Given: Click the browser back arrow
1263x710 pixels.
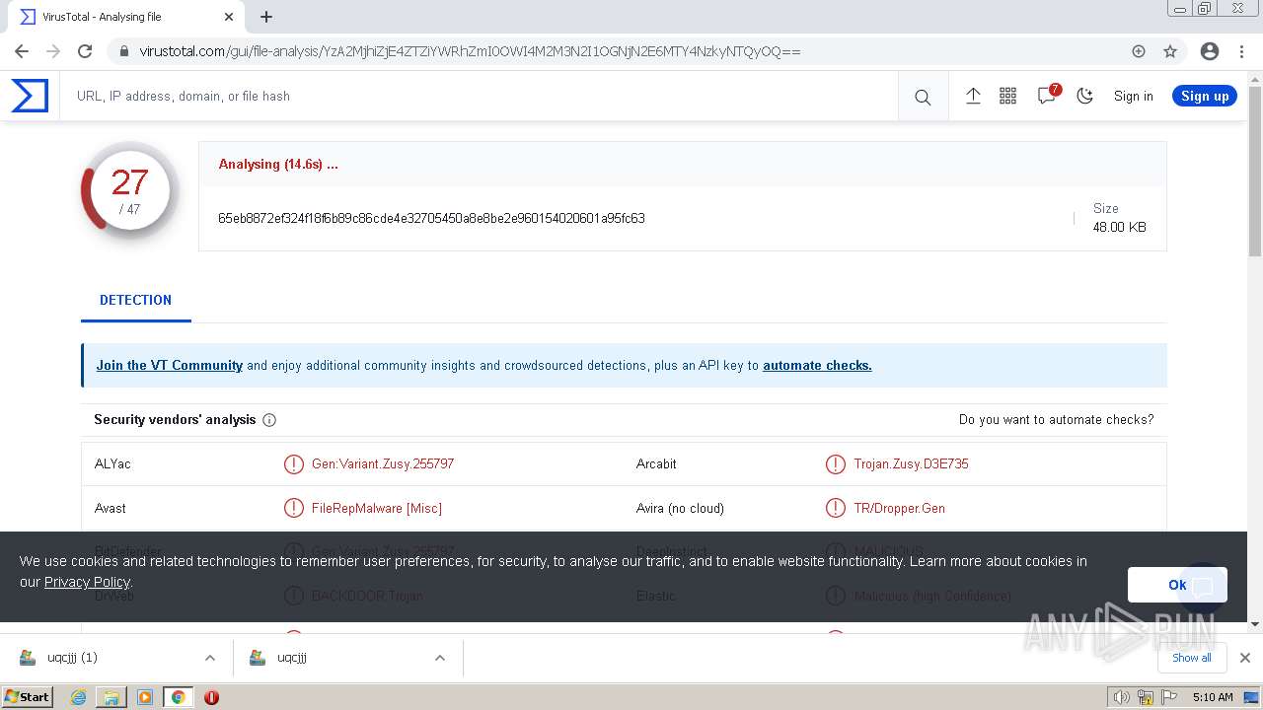Looking at the screenshot, I should (x=22, y=51).
